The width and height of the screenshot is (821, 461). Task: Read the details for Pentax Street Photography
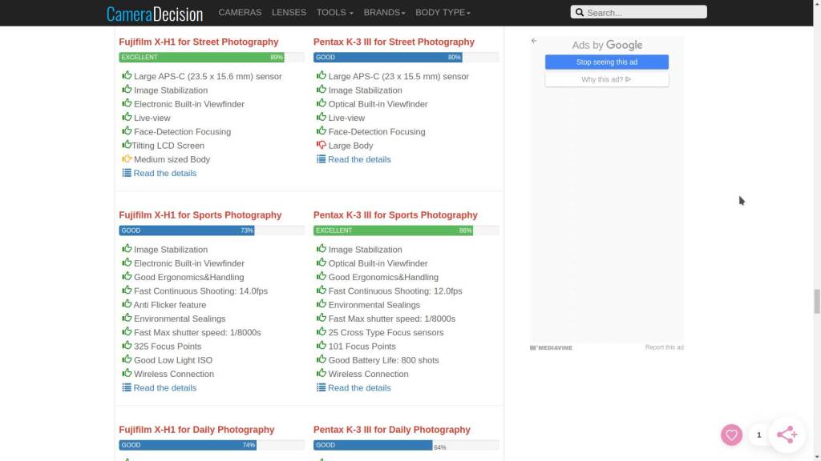[x=359, y=159]
